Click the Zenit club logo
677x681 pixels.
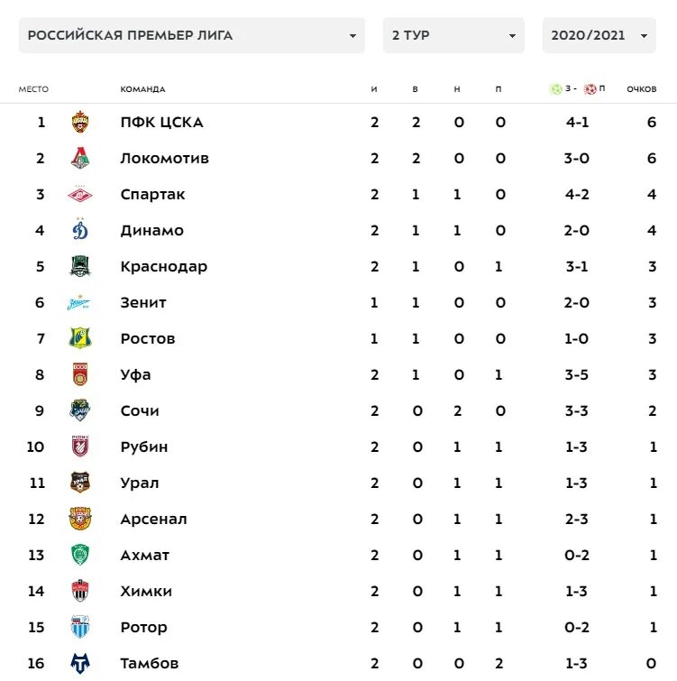pos(80,302)
